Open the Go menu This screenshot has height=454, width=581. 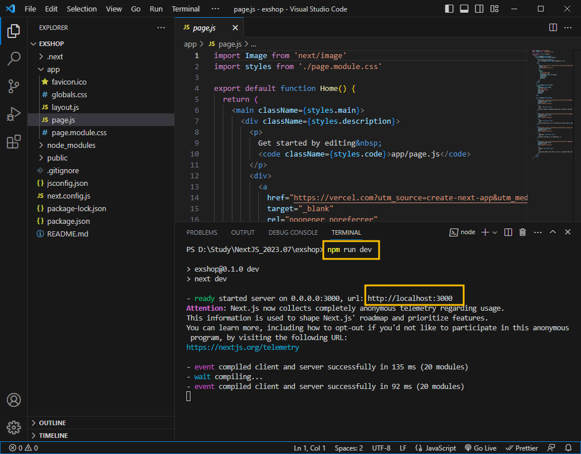(x=136, y=9)
